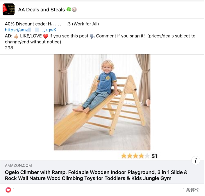This screenshot has height=196, width=205.
Task: Click the prices/deals subject to change disclaimer text
Action: pos(100,39)
